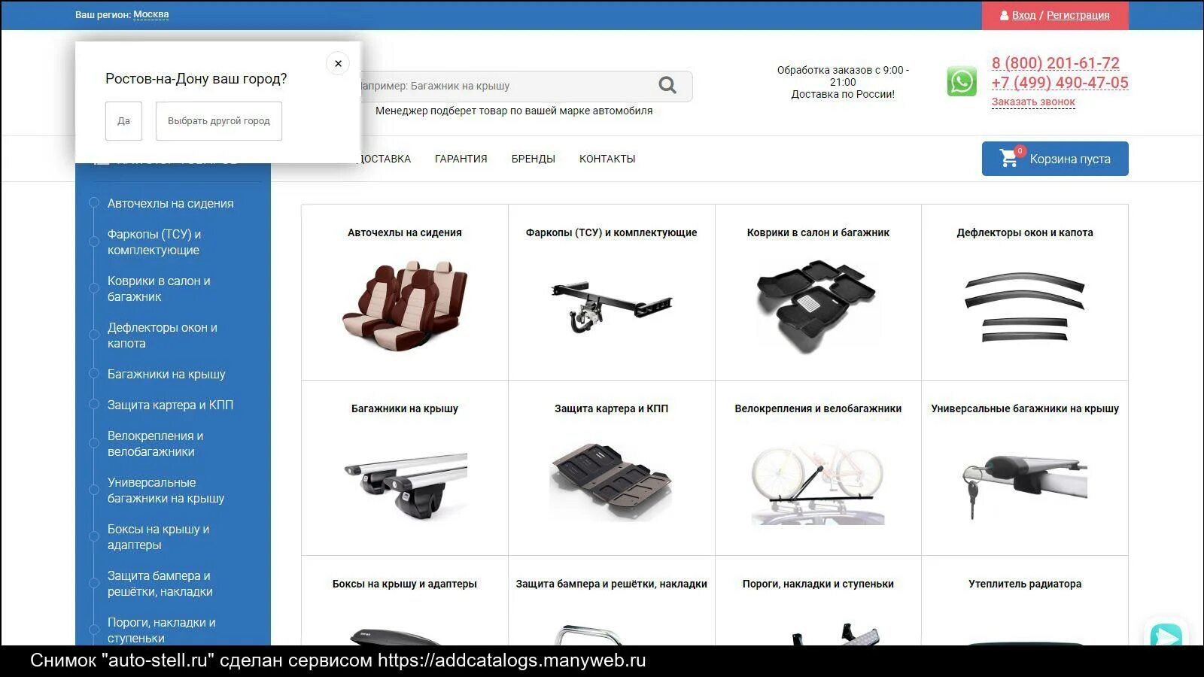This screenshot has height=677, width=1204.
Task: Open the Вход login link
Action: [1023, 15]
